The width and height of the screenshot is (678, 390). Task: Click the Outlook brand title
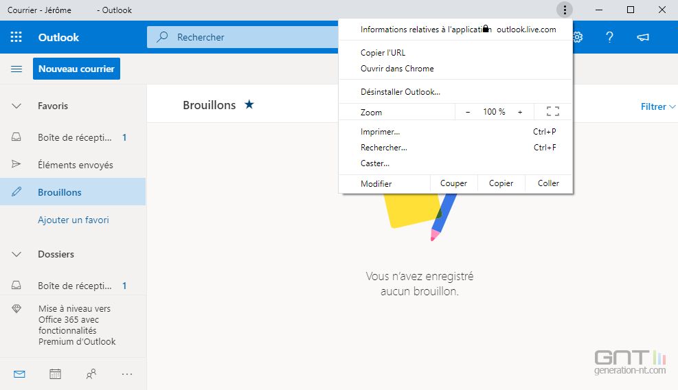(x=58, y=37)
